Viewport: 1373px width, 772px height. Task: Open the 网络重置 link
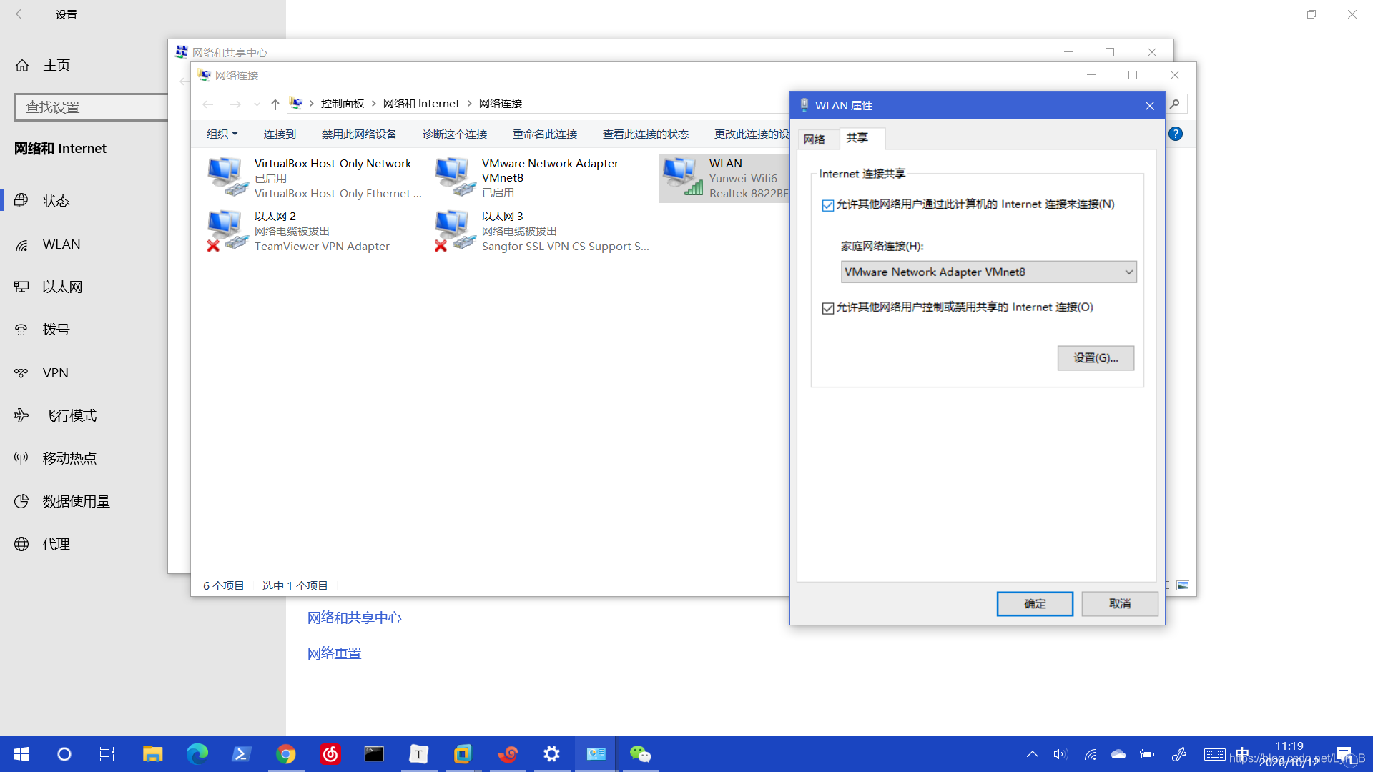point(334,653)
